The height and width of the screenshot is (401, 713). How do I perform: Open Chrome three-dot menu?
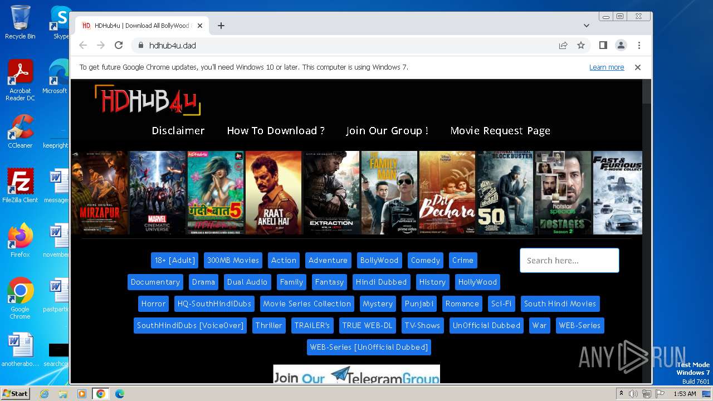639,45
